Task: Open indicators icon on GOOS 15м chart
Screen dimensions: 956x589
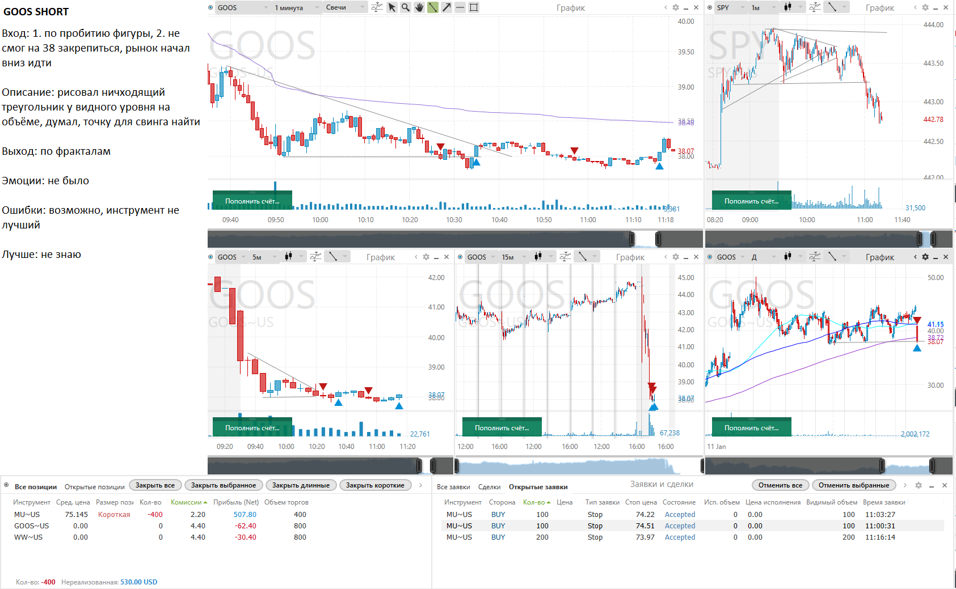Action: [x=565, y=257]
